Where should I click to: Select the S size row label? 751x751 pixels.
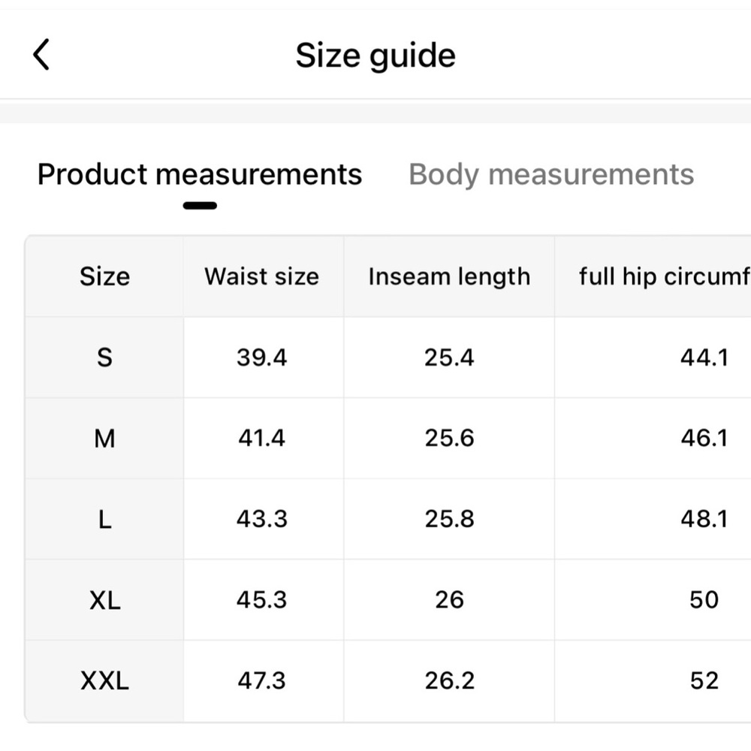pos(104,357)
